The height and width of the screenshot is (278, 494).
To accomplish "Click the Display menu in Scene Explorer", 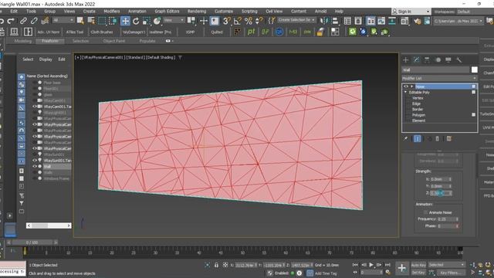I will pyautogui.click(x=46, y=59).
